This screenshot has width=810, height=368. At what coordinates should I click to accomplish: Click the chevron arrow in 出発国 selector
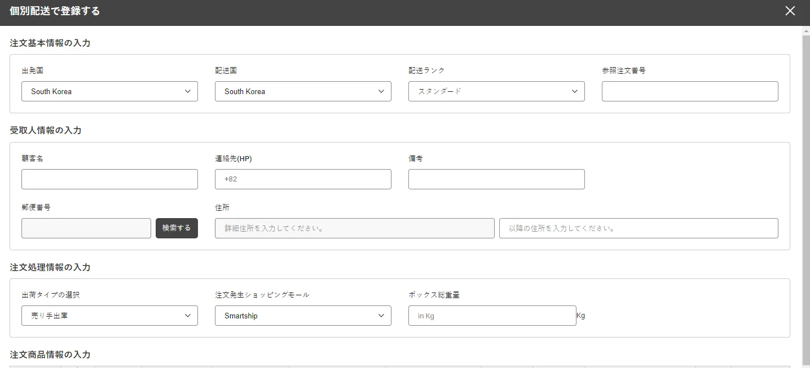click(188, 91)
